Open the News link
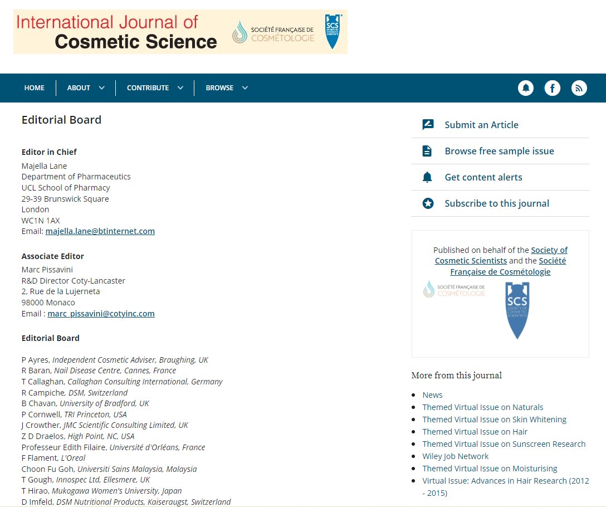Screen dimensions: 606x507 coord(432,395)
